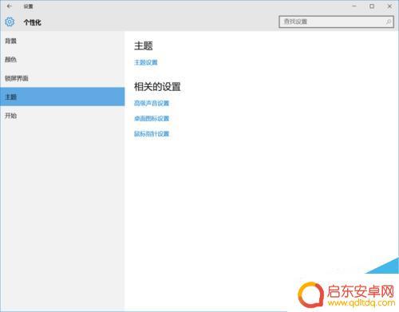Go back using the arrow icon
This screenshot has height=312, width=399.
(10, 6)
